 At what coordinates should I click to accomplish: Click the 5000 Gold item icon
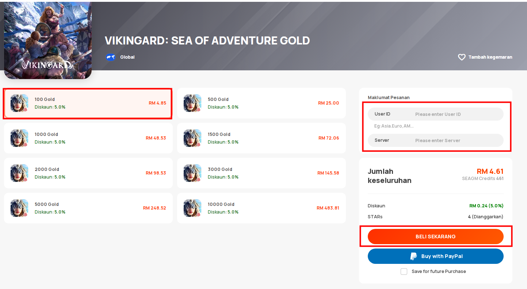click(19, 208)
